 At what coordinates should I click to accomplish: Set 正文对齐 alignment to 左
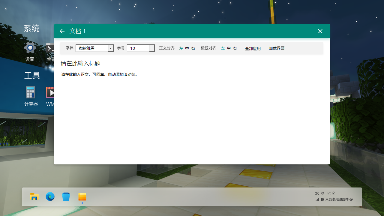(181, 48)
